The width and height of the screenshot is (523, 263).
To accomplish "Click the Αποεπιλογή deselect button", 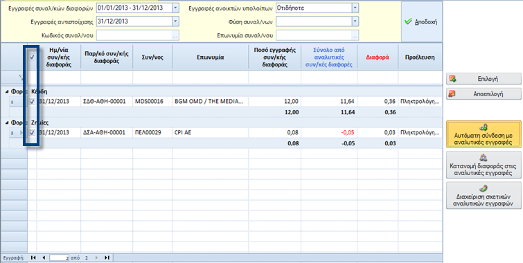I will 484,94.
